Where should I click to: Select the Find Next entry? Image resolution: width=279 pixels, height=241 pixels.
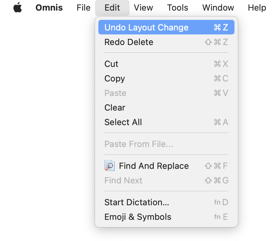pyautogui.click(x=166, y=180)
